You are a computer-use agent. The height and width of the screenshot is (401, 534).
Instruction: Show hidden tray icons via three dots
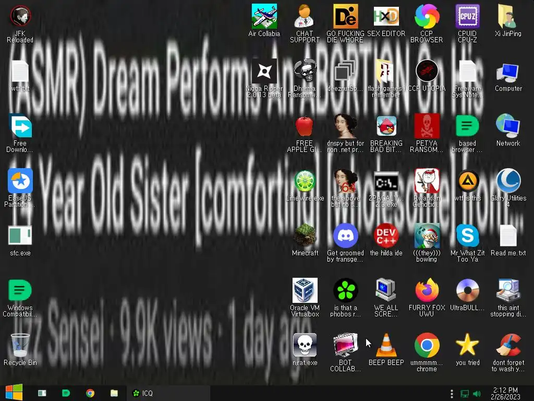tap(452, 394)
